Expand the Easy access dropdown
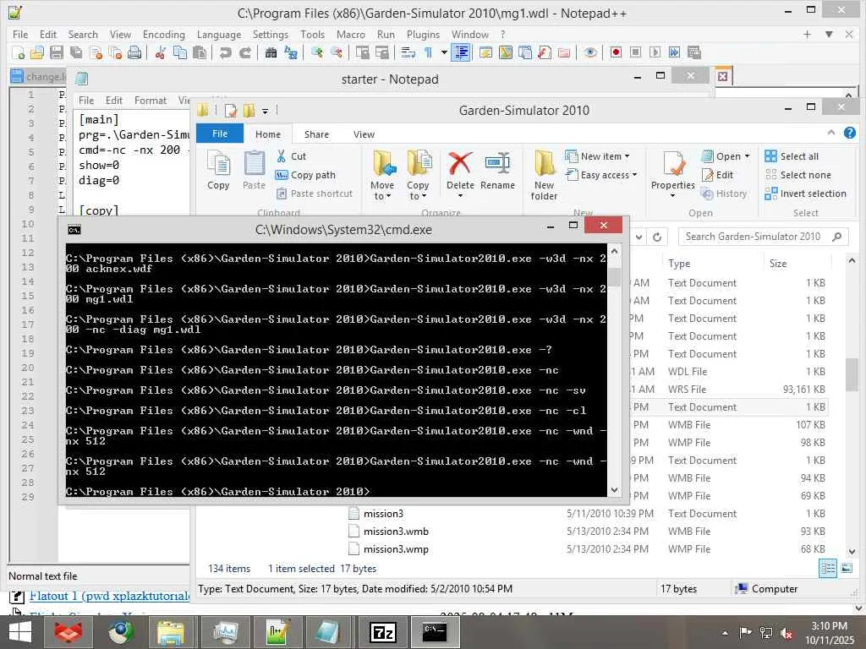The image size is (866, 649). tap(601, 175)
